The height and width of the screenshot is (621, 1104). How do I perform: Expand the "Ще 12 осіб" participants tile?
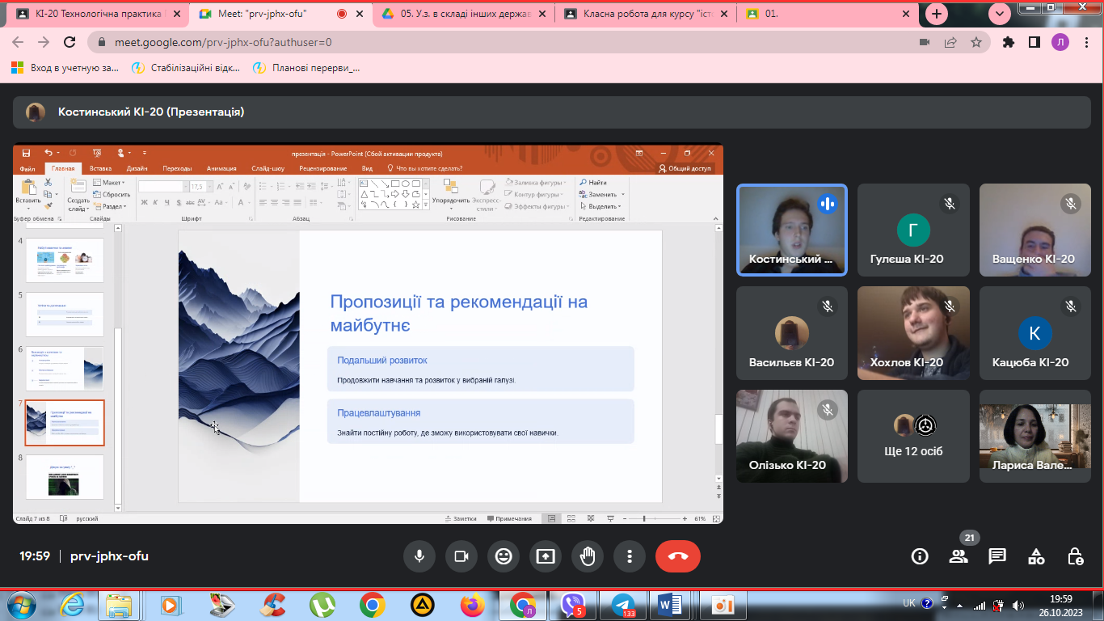[913, 437]
